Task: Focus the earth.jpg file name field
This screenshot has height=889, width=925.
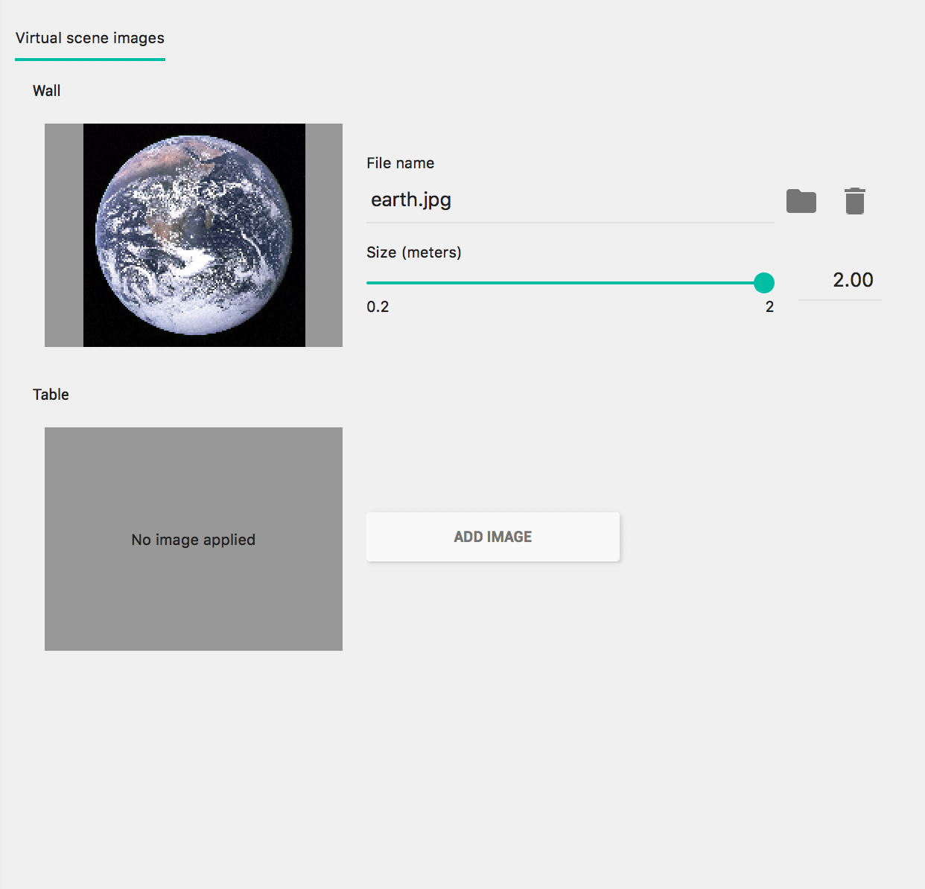Action: [570, 200]
